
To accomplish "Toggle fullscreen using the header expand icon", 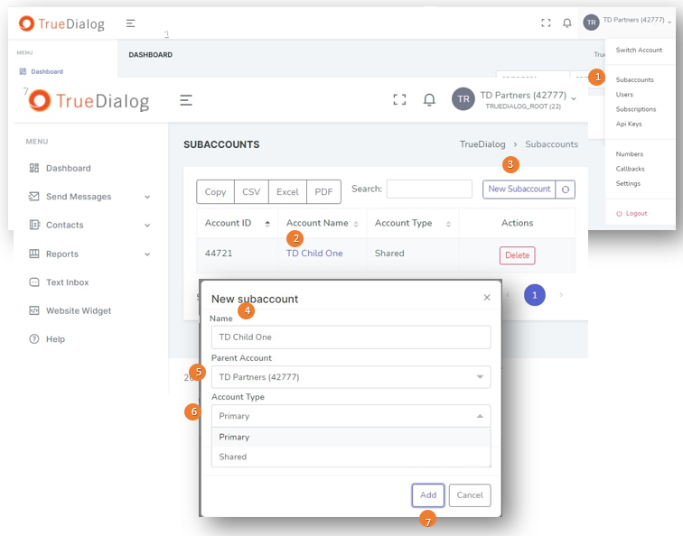I will 399,100.
